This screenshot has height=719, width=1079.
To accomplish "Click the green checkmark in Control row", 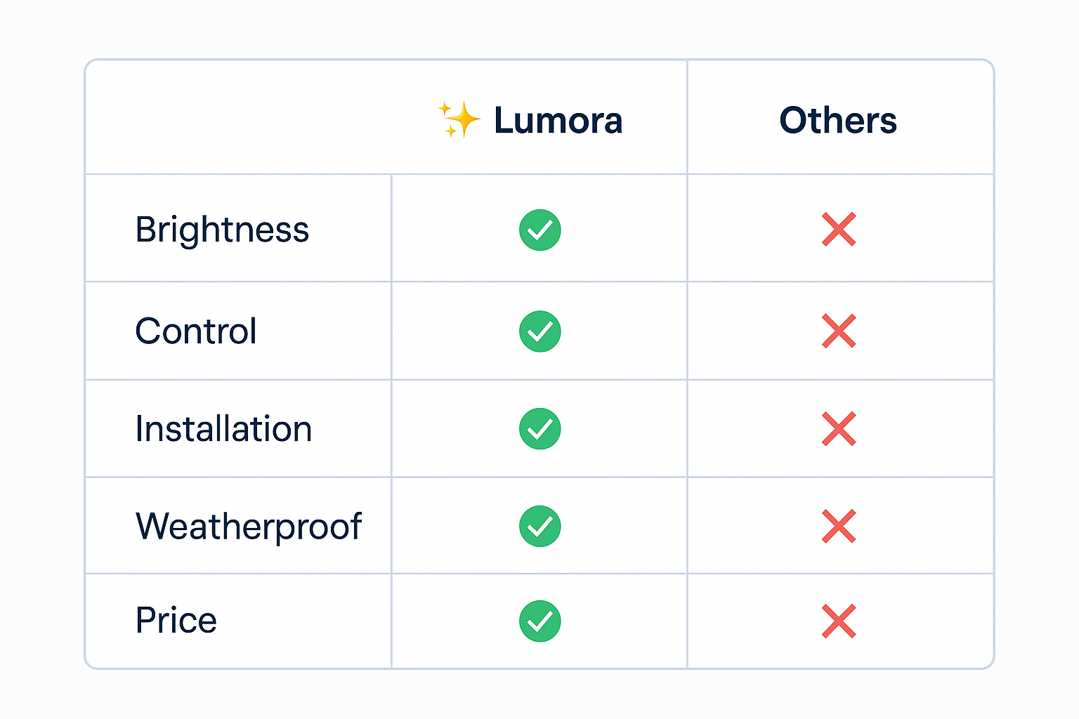I will click(x=539, y=331).
